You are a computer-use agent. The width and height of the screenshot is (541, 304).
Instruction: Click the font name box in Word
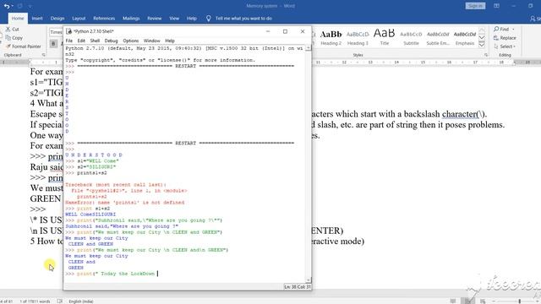(56, 32)
